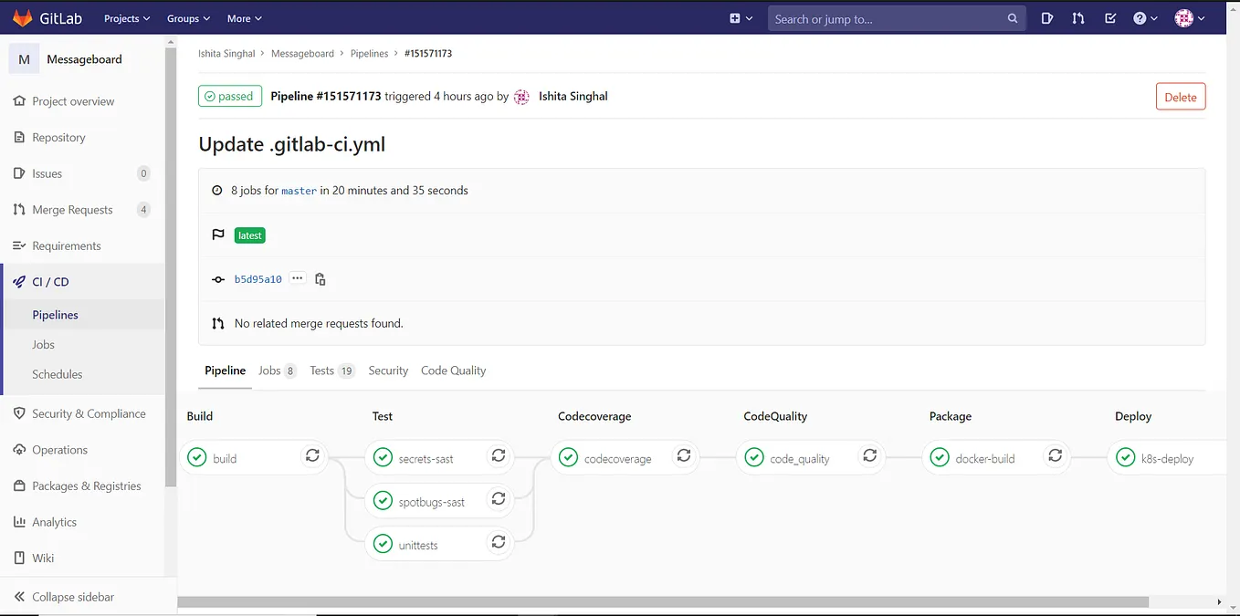Click the Delete pipeline button
1240x616 pixels.
(x=1181, y=96)
